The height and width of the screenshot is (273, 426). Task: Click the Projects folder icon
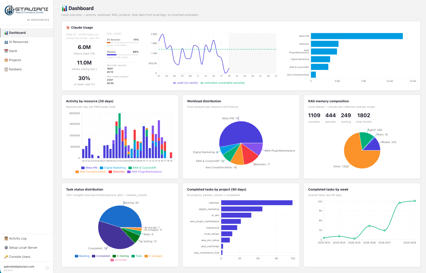[x=6, y=60]
